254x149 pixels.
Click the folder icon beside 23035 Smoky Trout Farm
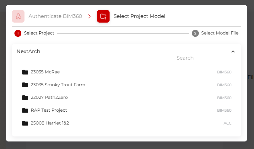point(25,85)
